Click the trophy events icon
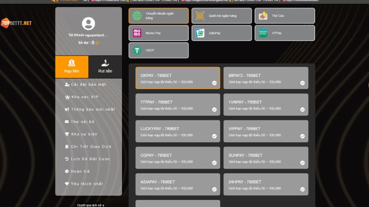The image size is (369, 207). pyautogui.click(x=67, y=134)
